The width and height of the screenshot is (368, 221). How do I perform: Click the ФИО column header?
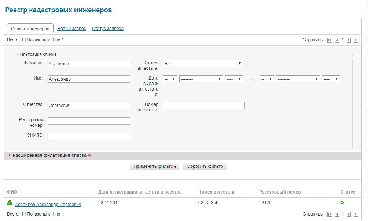pyautogui.click(x=12, y=192)
